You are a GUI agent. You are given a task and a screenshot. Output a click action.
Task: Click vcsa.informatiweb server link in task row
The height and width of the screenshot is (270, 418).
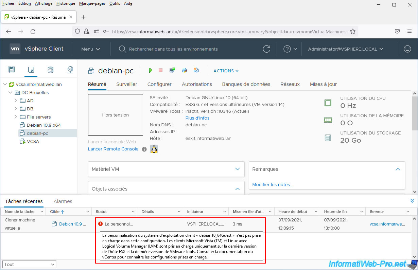click(x=387, y=224)
